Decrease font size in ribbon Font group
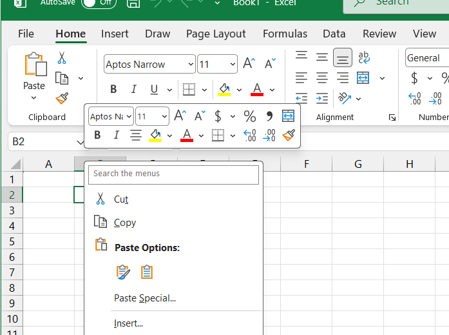The height and width of the screenshot is (335, 449). 270,63
